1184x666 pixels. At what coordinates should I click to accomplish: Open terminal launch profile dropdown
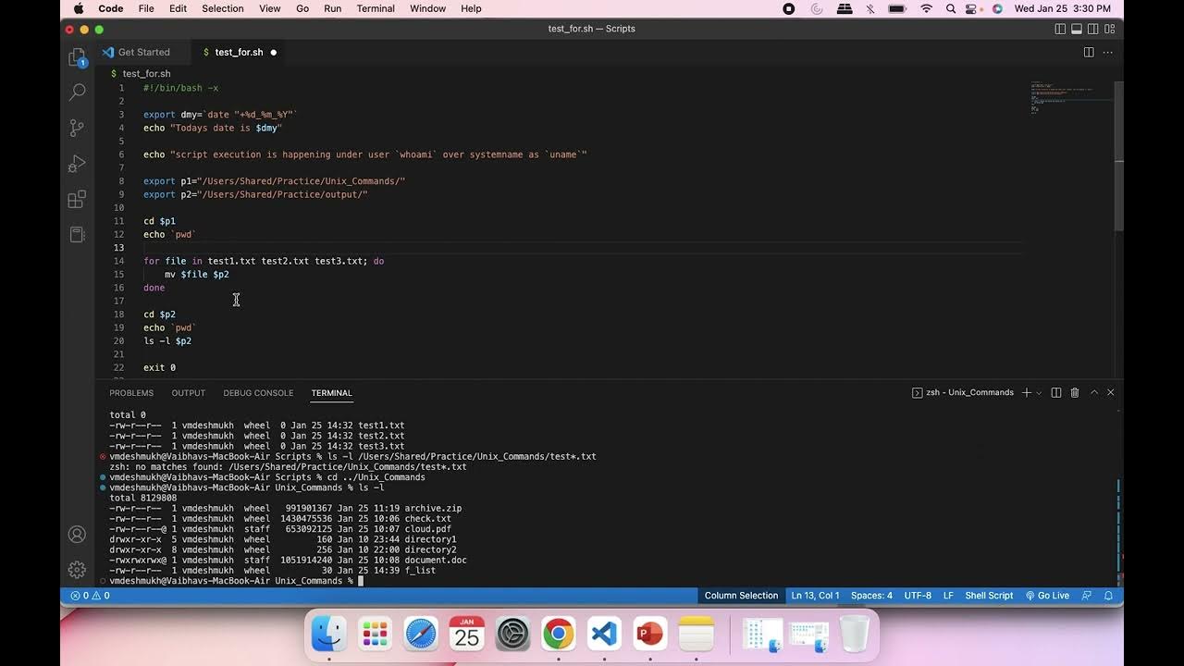tap(1037, 392)
